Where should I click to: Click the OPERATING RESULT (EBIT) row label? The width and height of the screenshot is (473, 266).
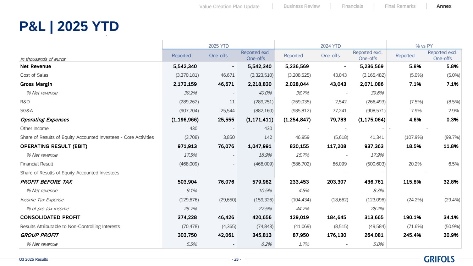click(54, 146)
